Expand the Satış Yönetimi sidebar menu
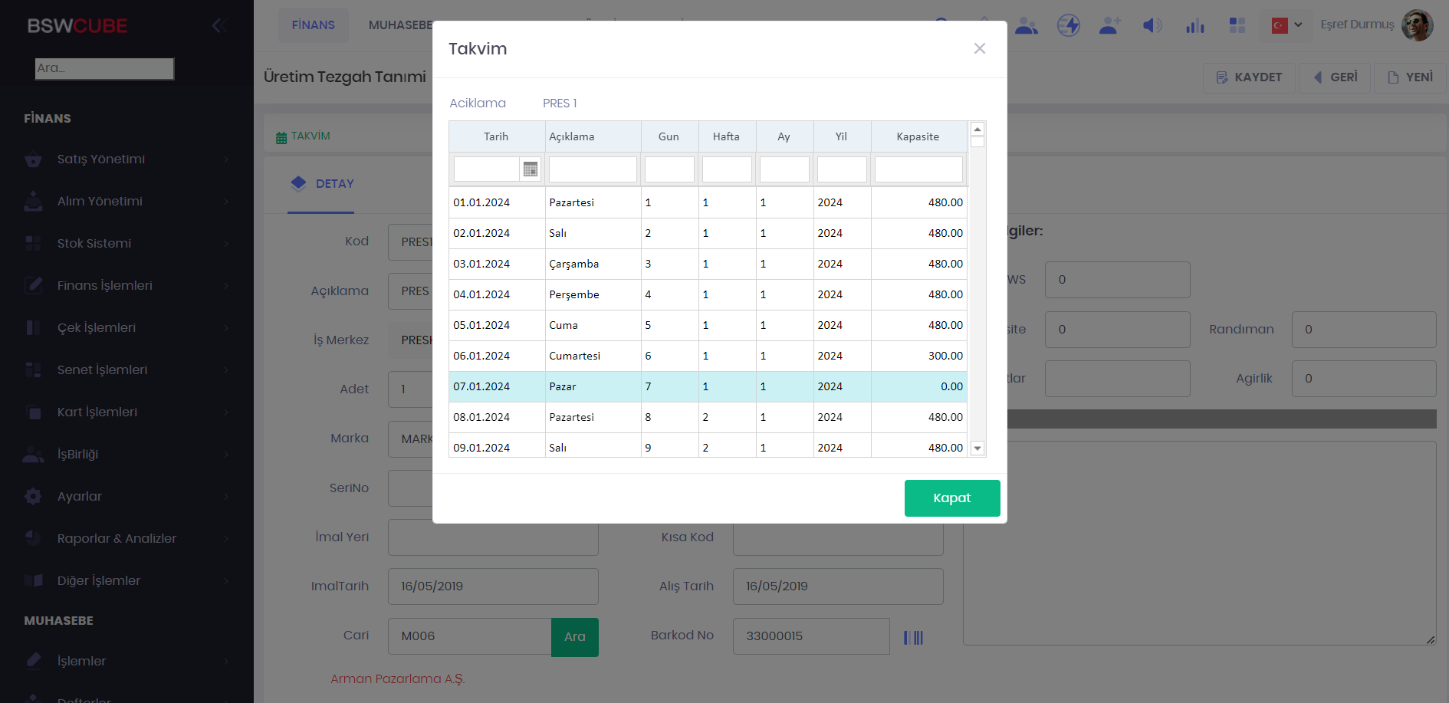Image resolution: width=1449 pixels, height=703 pixels. point(127,159)
